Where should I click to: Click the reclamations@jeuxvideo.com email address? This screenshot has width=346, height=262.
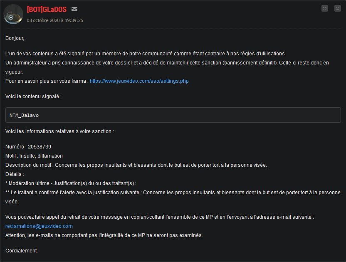(39, 226)
